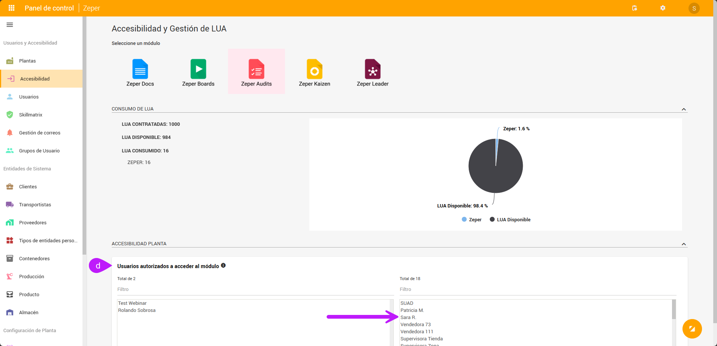717x346 pixels.
Task: Click the Zeper: 1.6 % chart label
Action: 516,129
